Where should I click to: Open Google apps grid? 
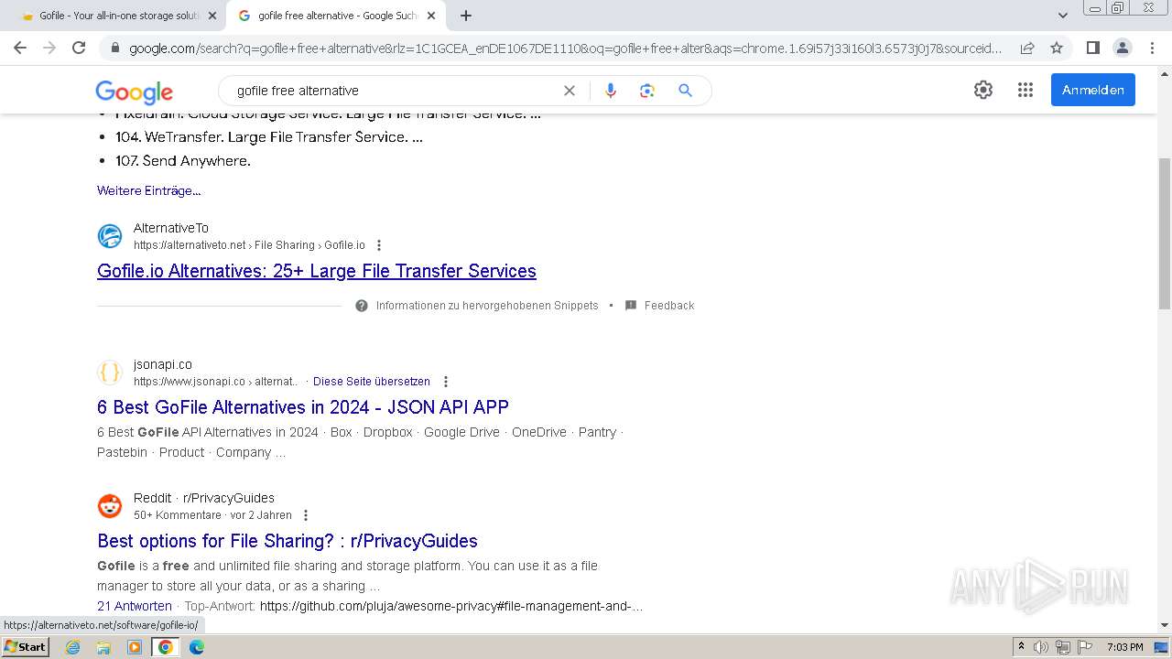pos(1025,90)
